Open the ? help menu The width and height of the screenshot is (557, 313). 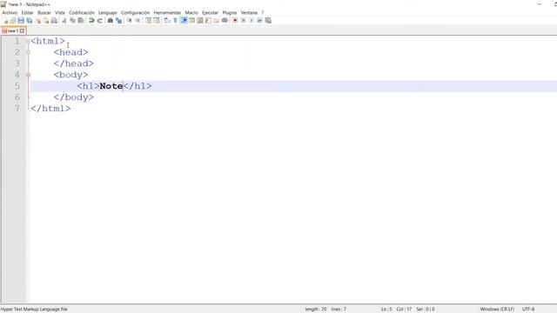[263, 13]
